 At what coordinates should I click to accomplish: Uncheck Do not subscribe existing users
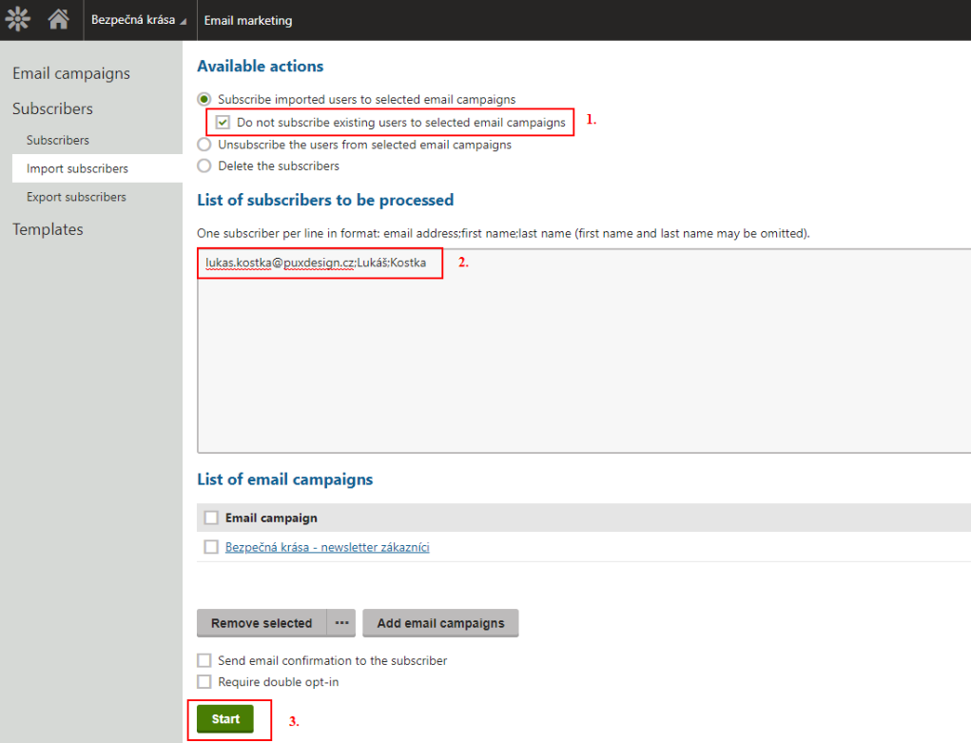(x=223, y=123)
